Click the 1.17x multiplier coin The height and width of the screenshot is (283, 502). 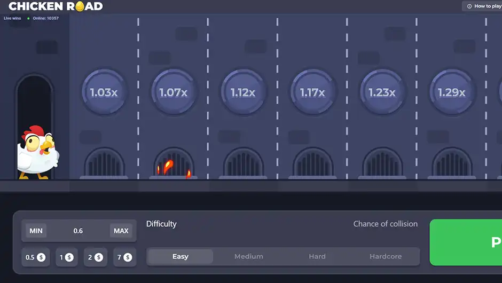312,92
